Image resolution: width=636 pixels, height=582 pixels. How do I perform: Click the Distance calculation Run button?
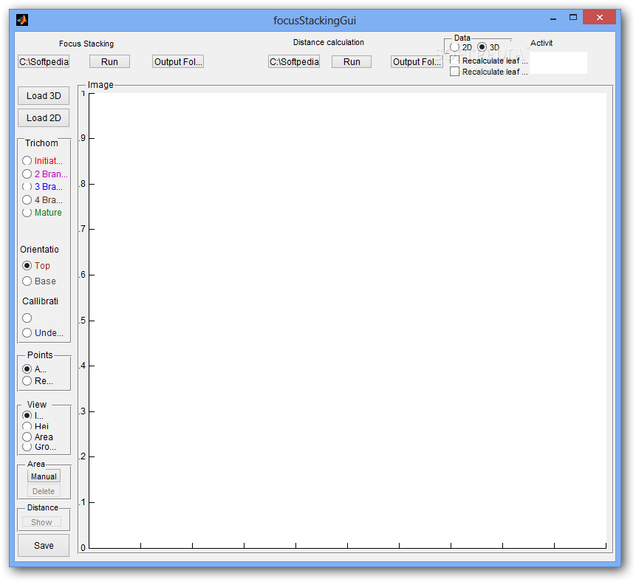[352, 61]
